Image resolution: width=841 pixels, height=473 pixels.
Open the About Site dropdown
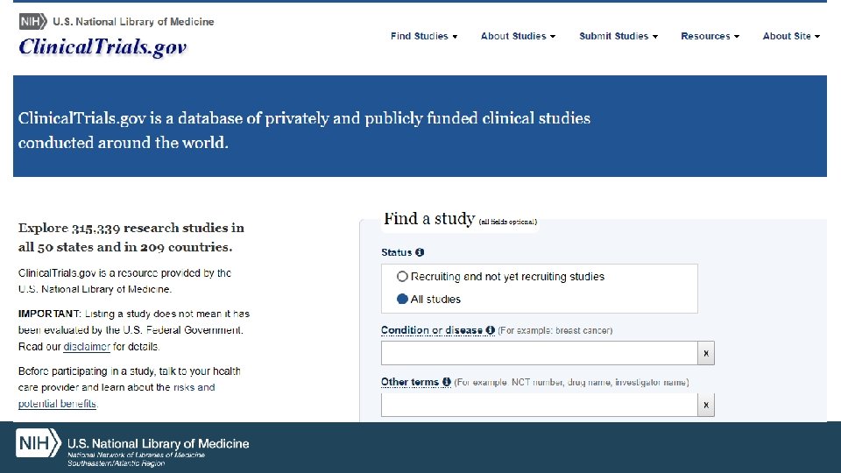tap(791, 36)
